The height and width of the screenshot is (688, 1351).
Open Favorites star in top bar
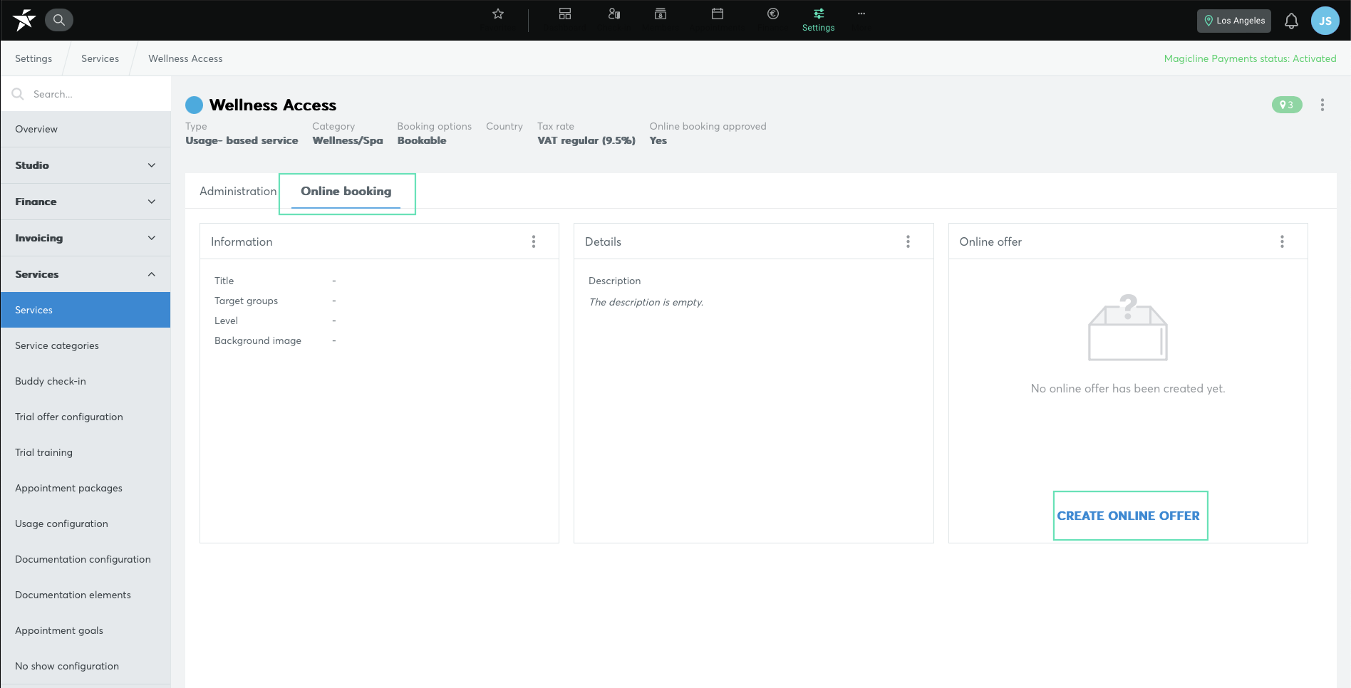498,14
